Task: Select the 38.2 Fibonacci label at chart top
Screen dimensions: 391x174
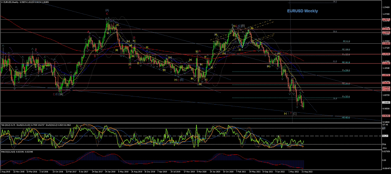Action: click(335, 2)
